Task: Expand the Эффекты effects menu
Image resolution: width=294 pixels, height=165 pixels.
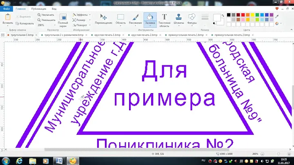Action: coord(82,14)
